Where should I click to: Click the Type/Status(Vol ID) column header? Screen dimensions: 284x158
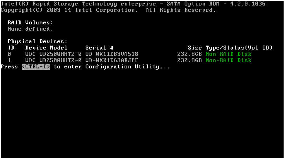pyautogui.click(x=239, y=48)
